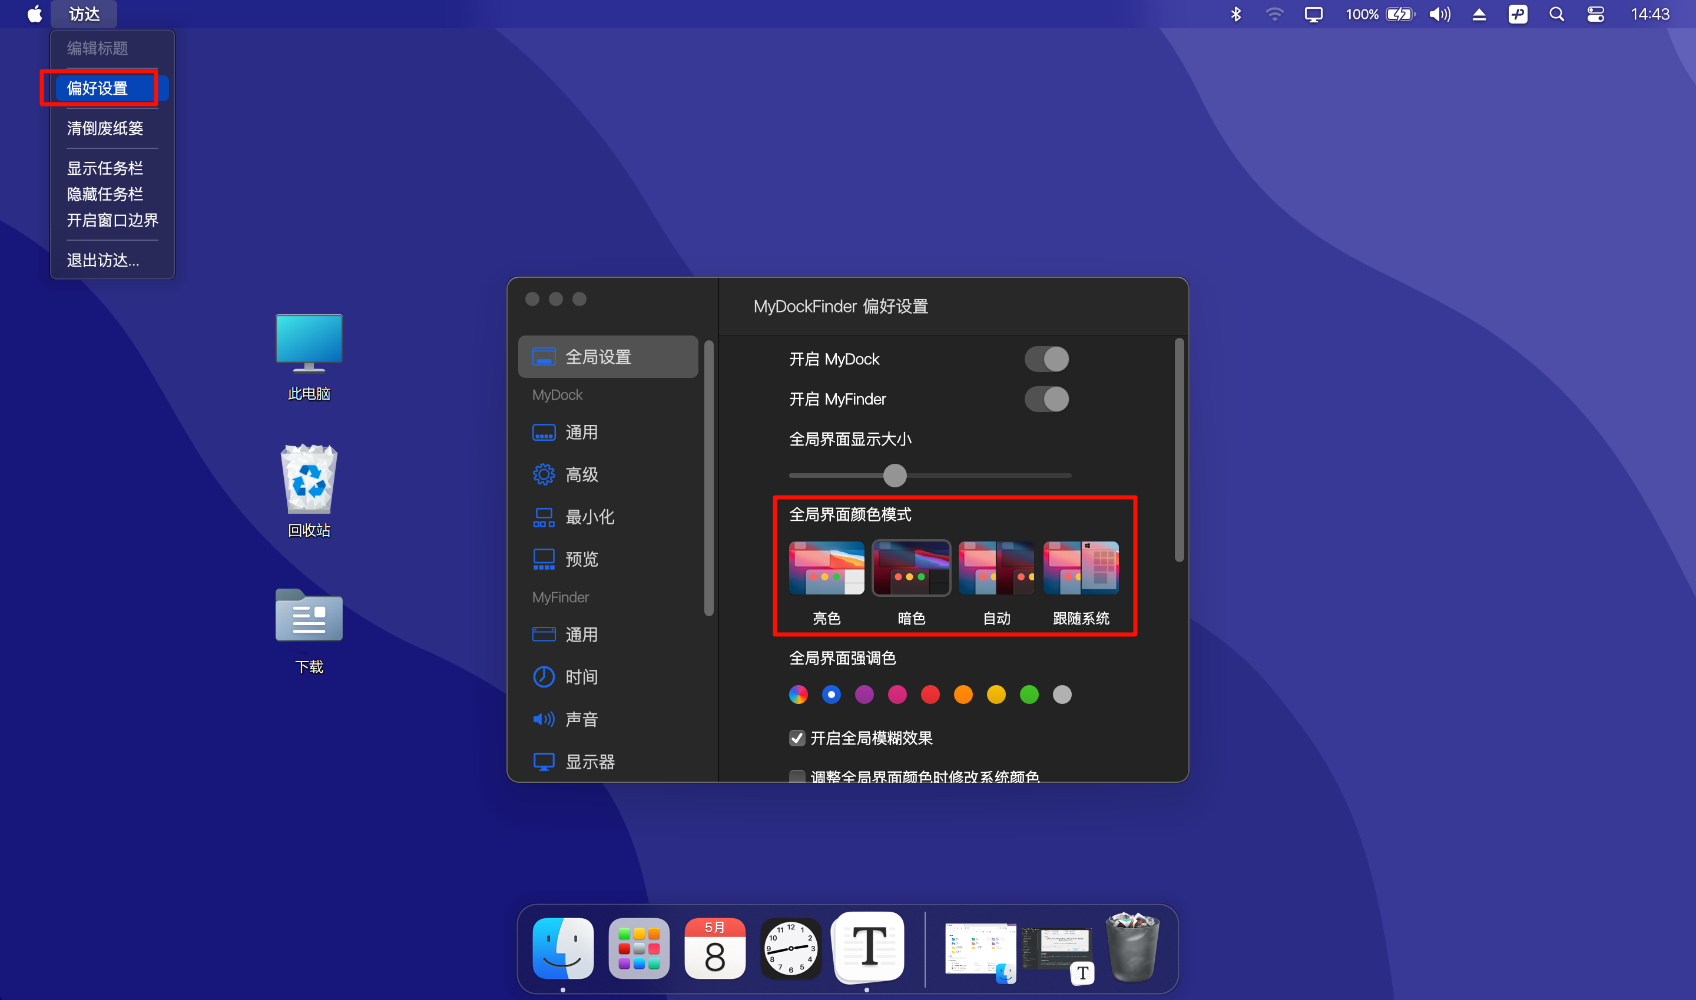
Task: Click the Clock app in dock
Action: (x=791, y=948)
